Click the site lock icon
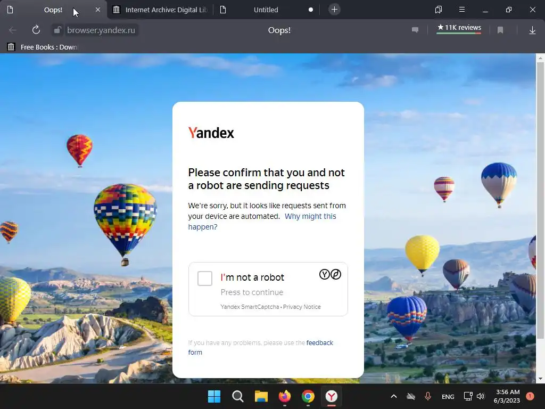 point(57,30)
